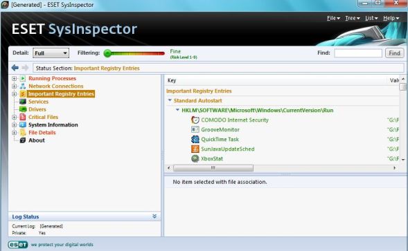Collapse the Standard Autostart section
The width and height of the screenshot is (408, 251).
click(x=170, y=100)
